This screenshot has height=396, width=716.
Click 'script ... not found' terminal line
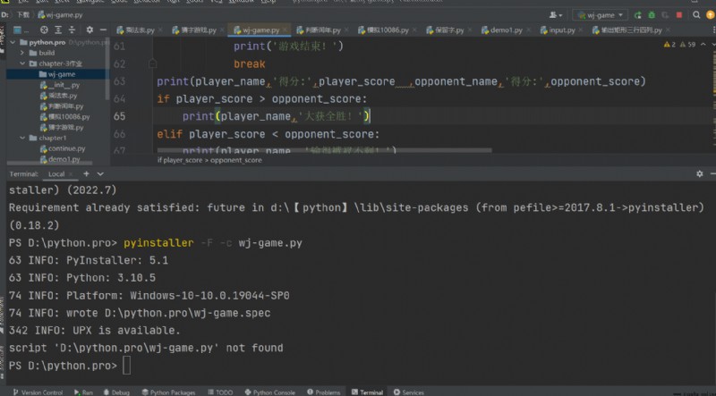click(x=146, y=348)
